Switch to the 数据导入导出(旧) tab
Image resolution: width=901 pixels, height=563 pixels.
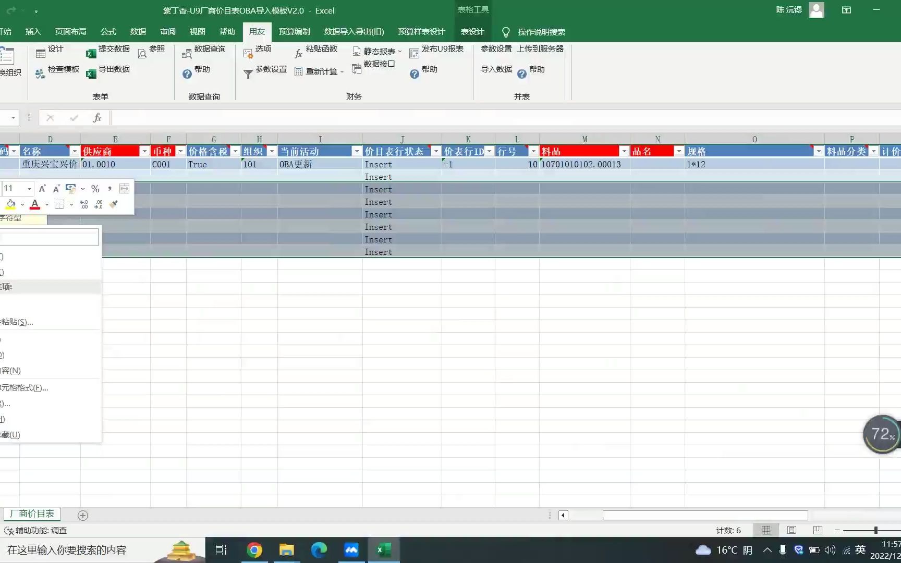coord(354,32)
